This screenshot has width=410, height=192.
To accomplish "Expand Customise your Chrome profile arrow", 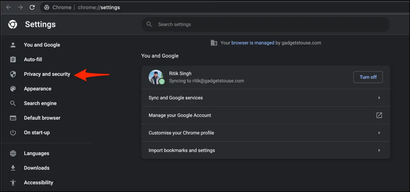I will (379, 133).
